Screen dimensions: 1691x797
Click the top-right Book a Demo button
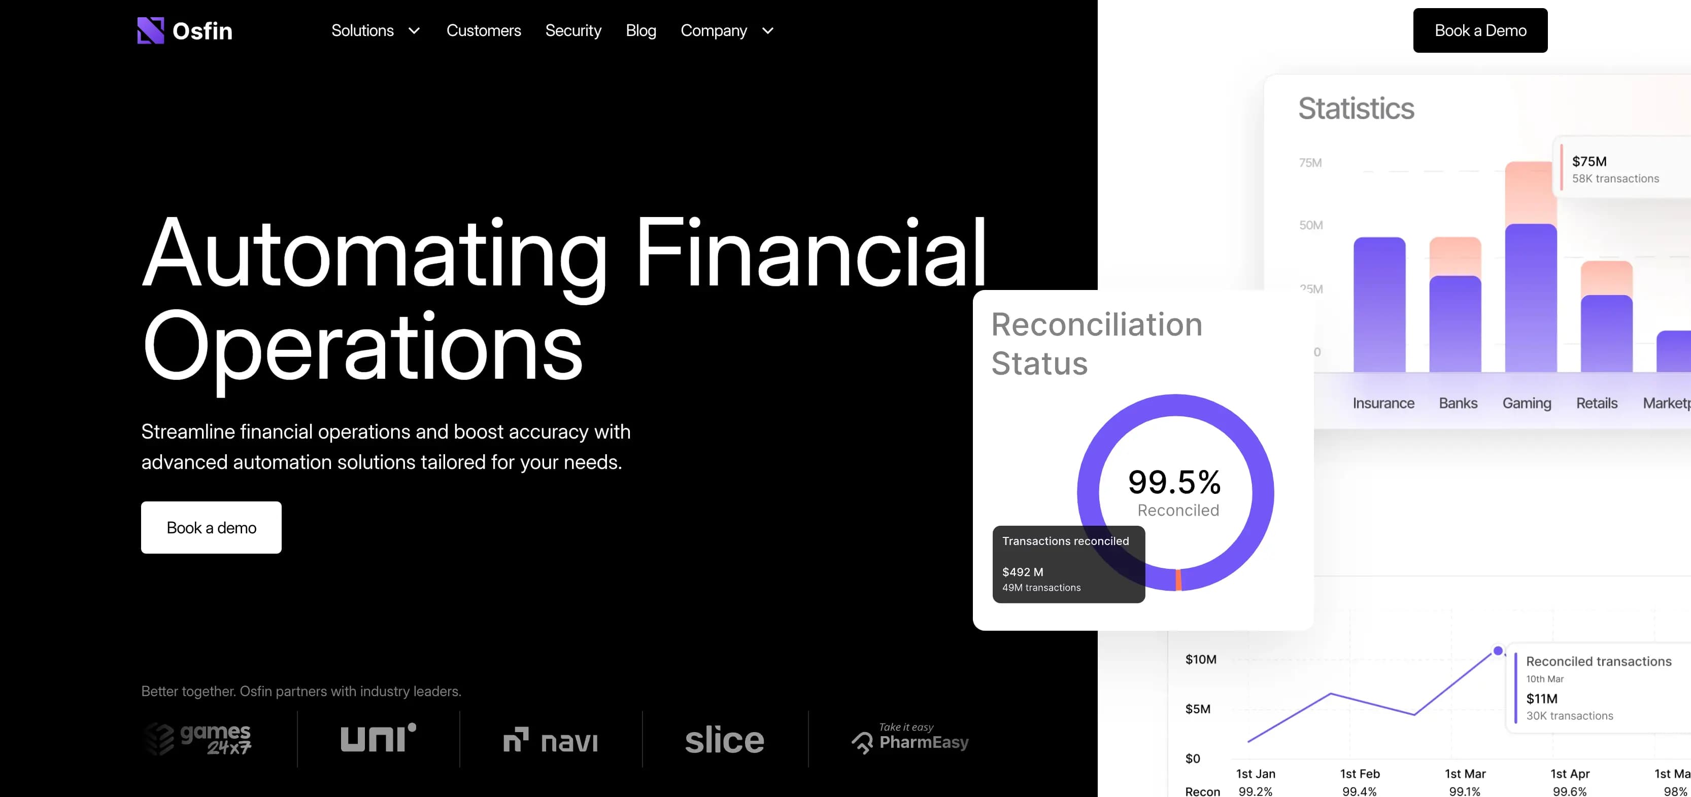1480,31
